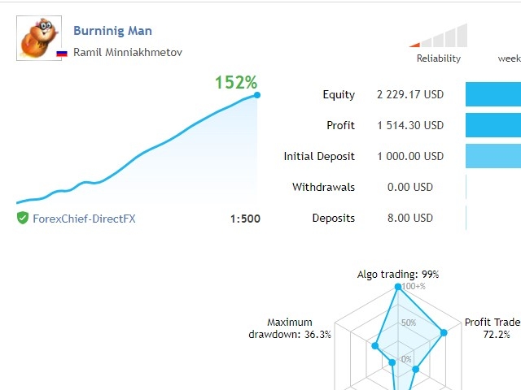
Task: Click the reliability bars icon
Action: 440,37
